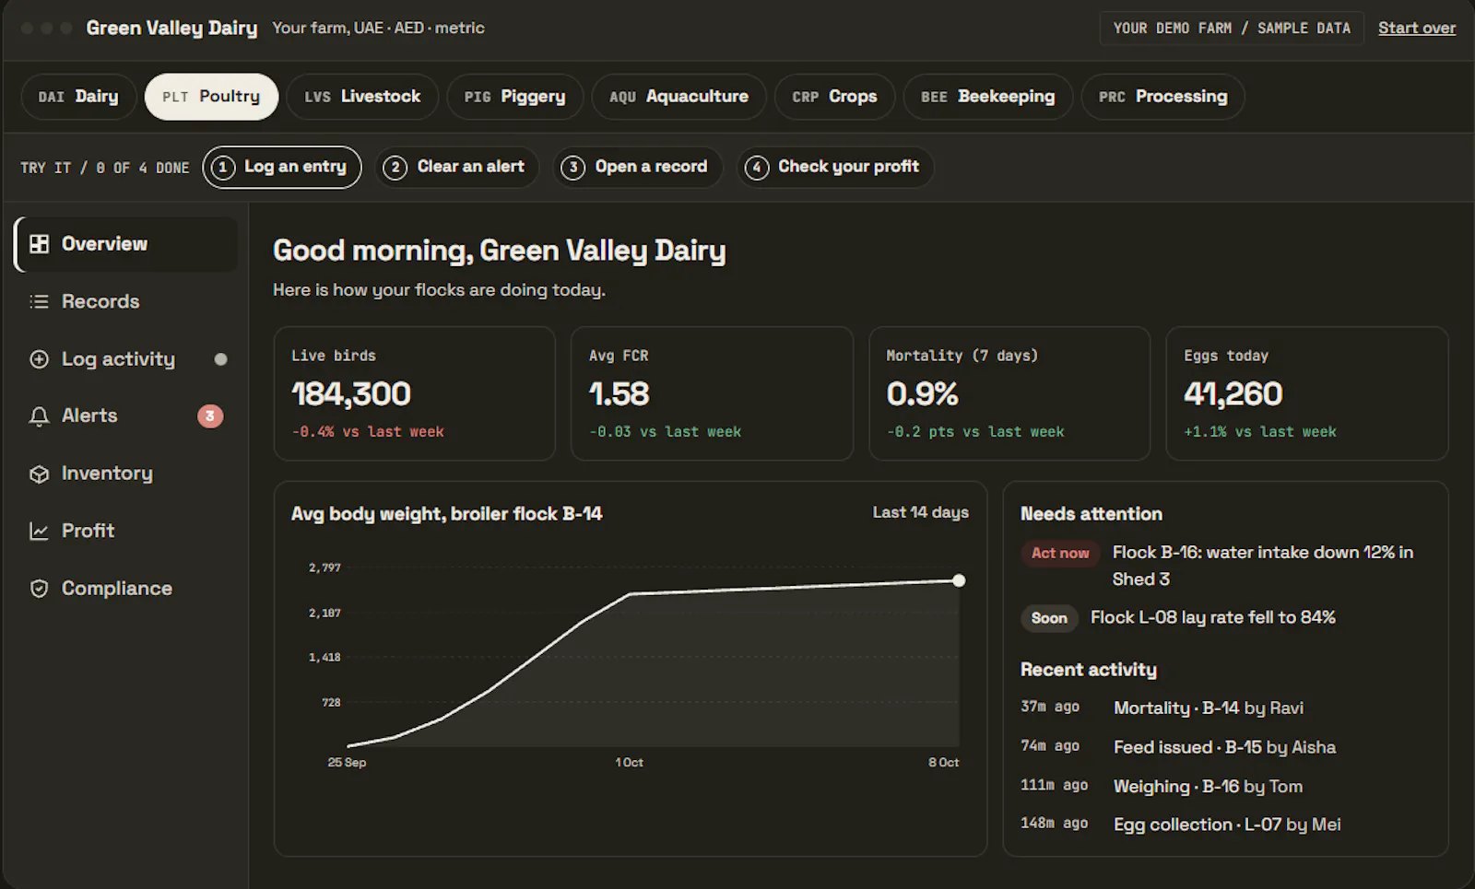Open the Live birds stat card
Image resolution: width=1475 pixels, height=889 pixels.
(415, 393)
